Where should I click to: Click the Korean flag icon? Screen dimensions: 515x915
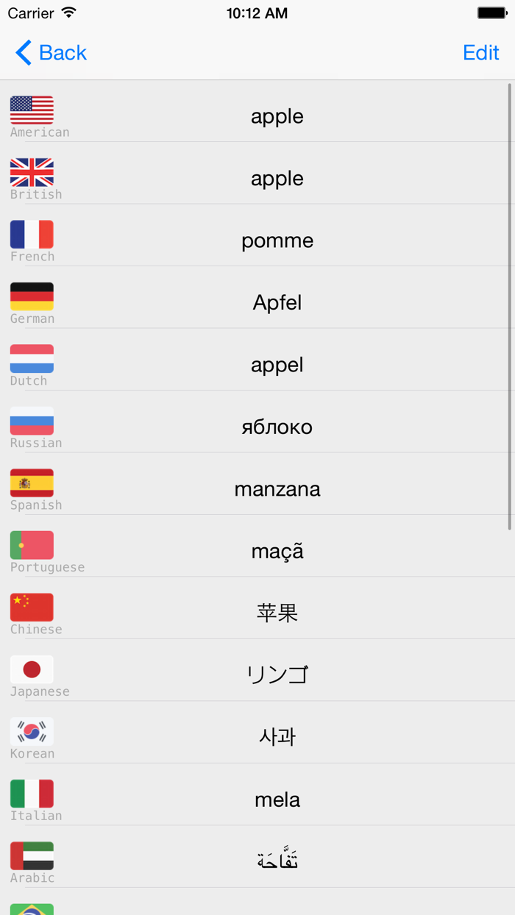[x=32, y=730]
